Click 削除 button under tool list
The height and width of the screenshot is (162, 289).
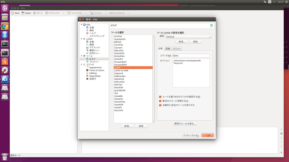point(141,126)
